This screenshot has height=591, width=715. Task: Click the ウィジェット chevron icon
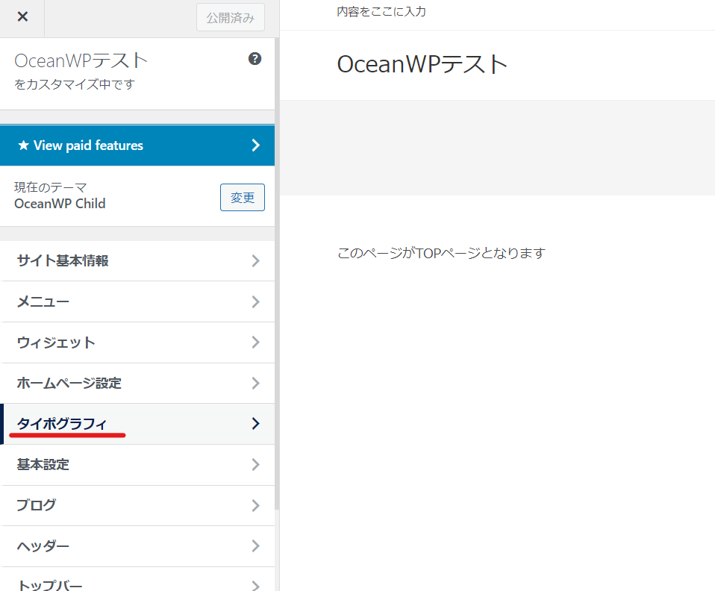(256, 343)
